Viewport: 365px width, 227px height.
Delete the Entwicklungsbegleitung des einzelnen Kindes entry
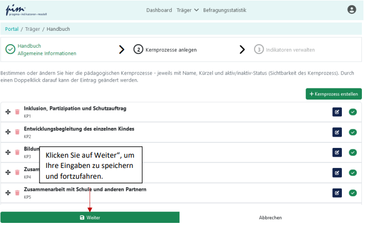17,132
